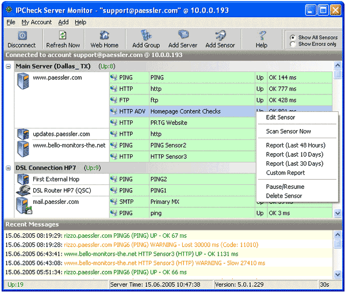Click the www.paessler.com server icon

(23, 81)
